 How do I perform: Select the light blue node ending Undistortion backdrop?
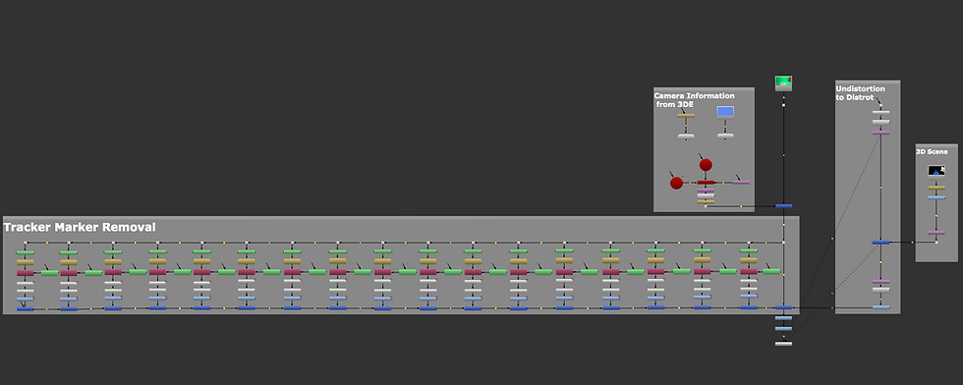[x=880, y=307]
